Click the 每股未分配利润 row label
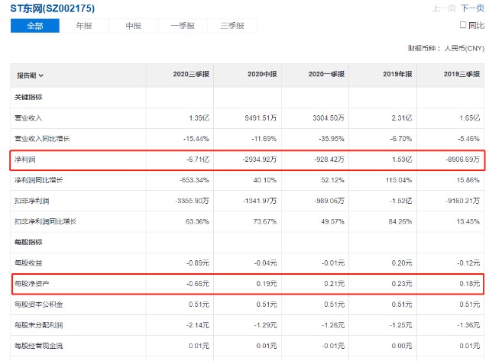489x361 pixels. [38, 325]
